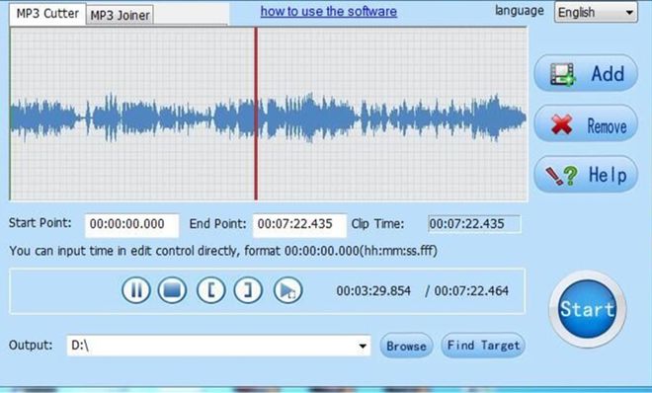Set start point with left bracket button
The width and height of the screenshot is (652, 393).
tap(210, 290)
